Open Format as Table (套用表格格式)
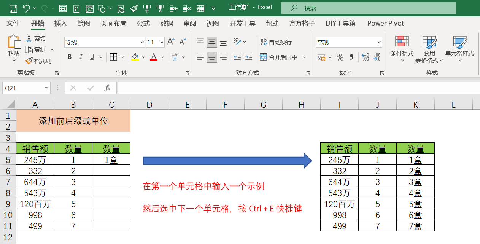Image resolution: width=480 pixels, height=244 pixels. [429, 49]
